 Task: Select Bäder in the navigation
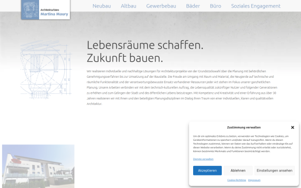193,6
